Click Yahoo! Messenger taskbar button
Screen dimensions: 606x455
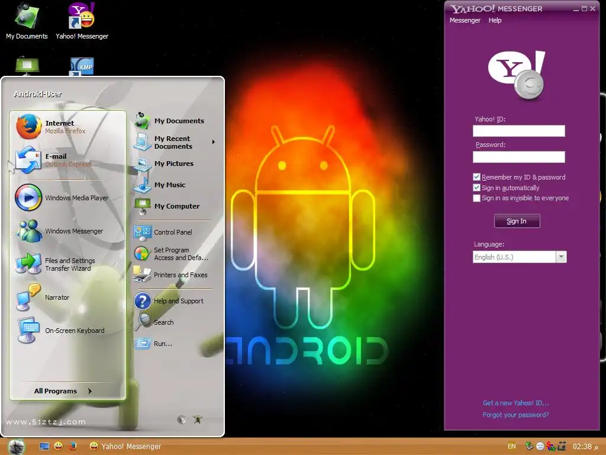pos(125,447)
